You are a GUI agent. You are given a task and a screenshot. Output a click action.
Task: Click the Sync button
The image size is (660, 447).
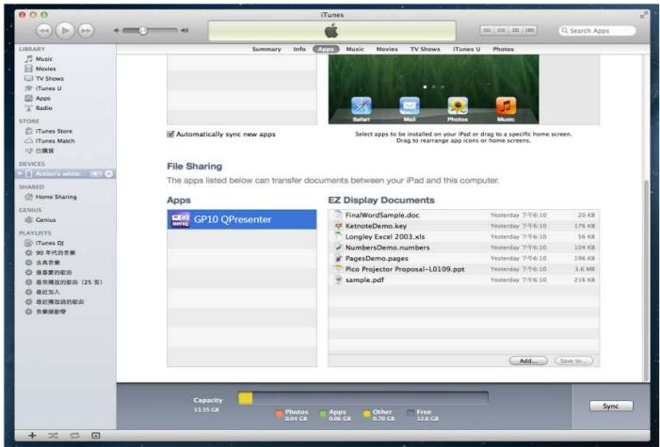click(x=611, y=406)
